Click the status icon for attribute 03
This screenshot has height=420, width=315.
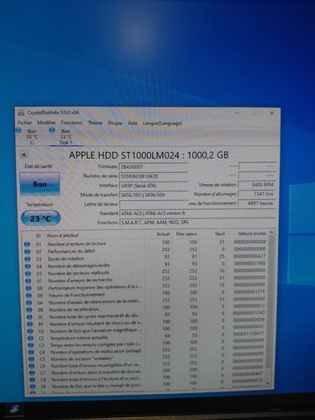click(28, 259)
